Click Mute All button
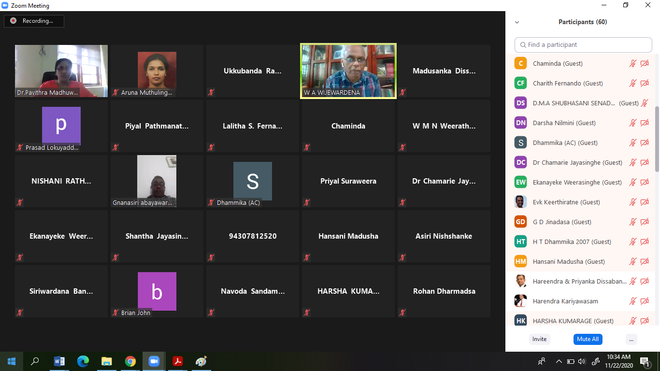Image resolution: width=660 pixels, height=371 pixels. tap(588, 339)
